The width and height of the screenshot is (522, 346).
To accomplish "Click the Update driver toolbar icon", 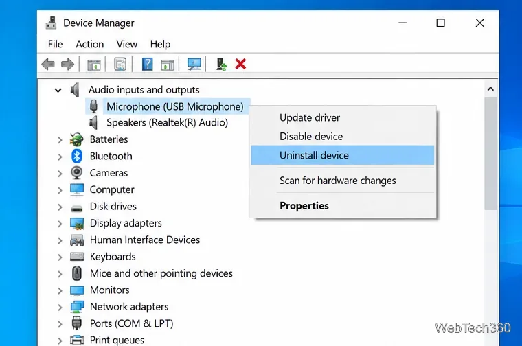I will (x=221, y=65).
